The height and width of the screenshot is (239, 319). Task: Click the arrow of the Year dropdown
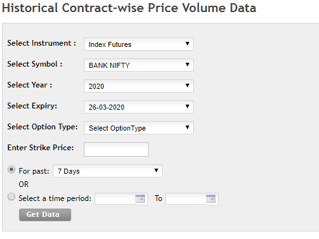point(187,86)
